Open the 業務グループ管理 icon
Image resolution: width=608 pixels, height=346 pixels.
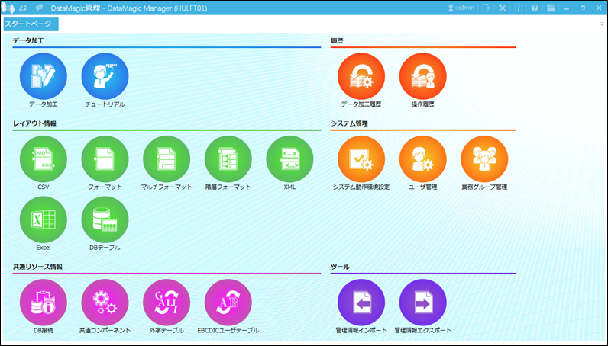[x=484, y=159]
